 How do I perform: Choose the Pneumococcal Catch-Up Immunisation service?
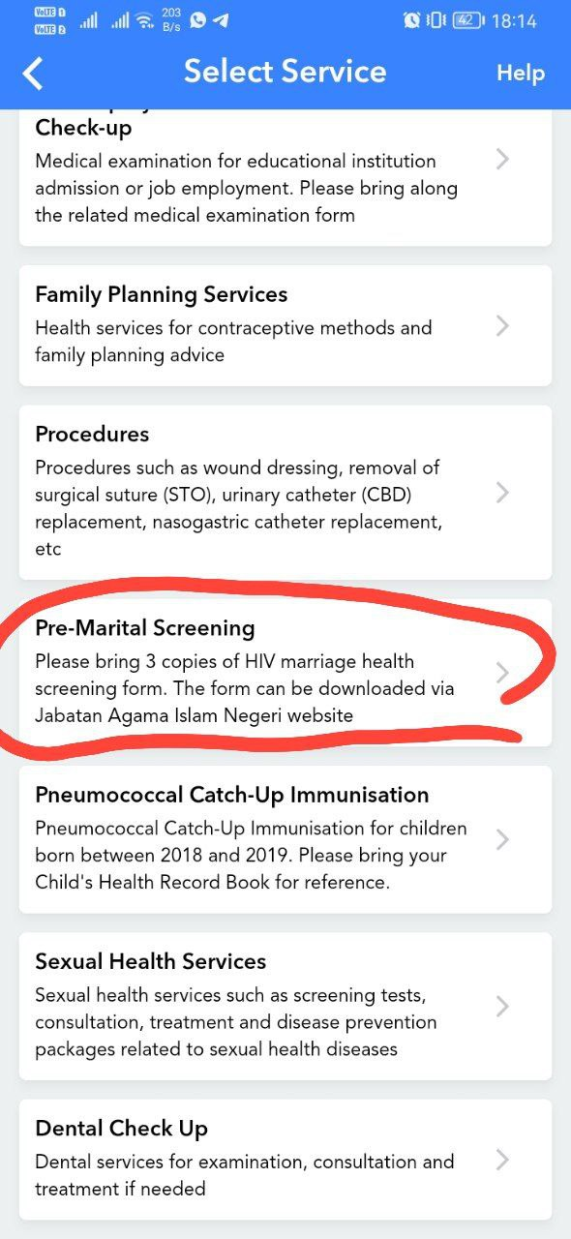(242, 839)
